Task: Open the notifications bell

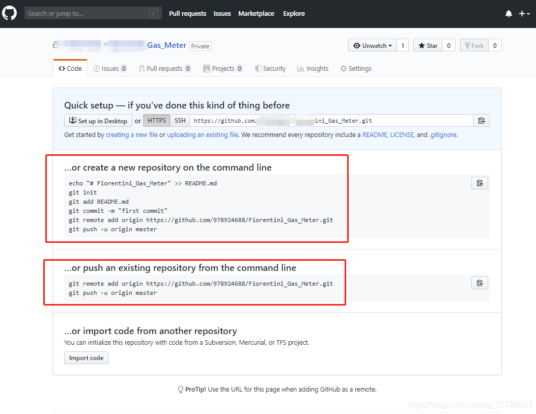Action: [509, 14]
